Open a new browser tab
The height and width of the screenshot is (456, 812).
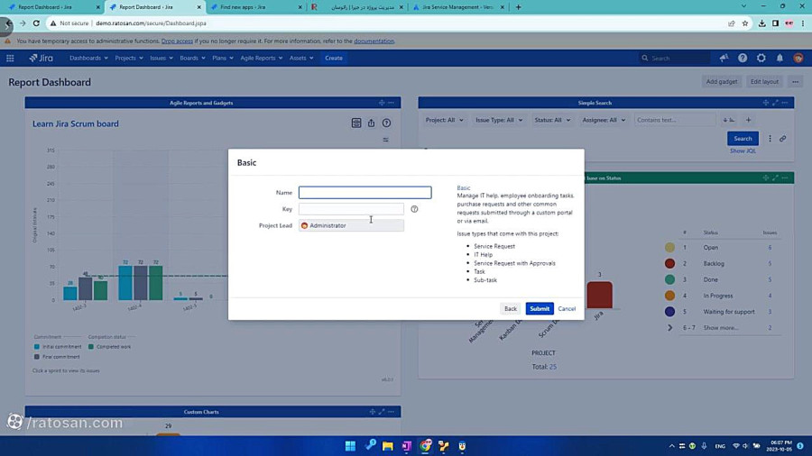[519, 7]
